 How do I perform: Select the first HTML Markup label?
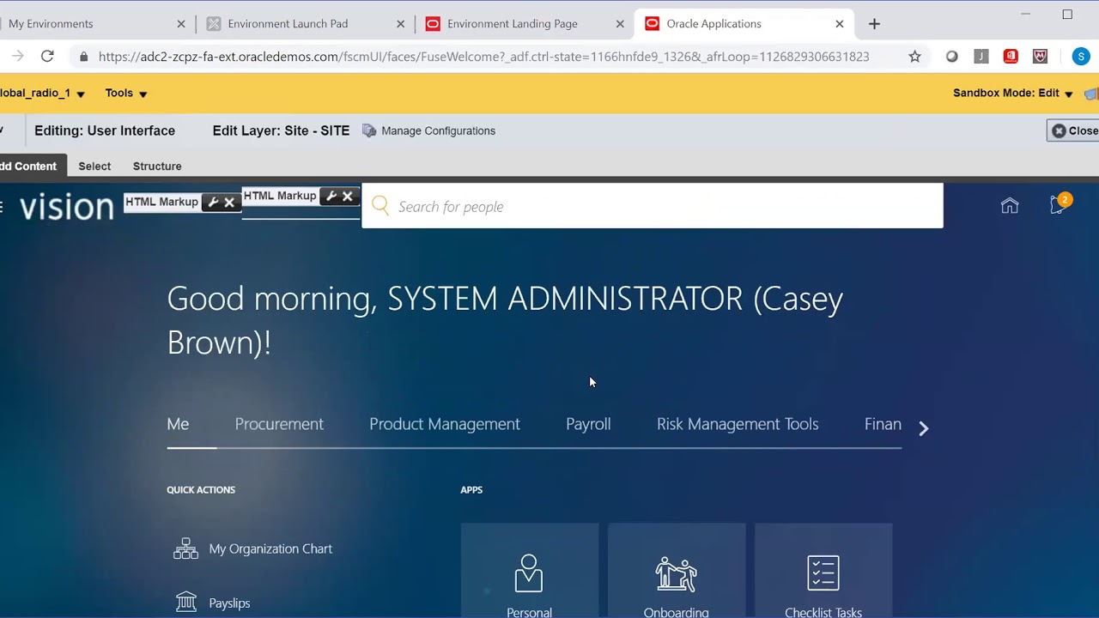pyautogui.click(x=161, y=202)
